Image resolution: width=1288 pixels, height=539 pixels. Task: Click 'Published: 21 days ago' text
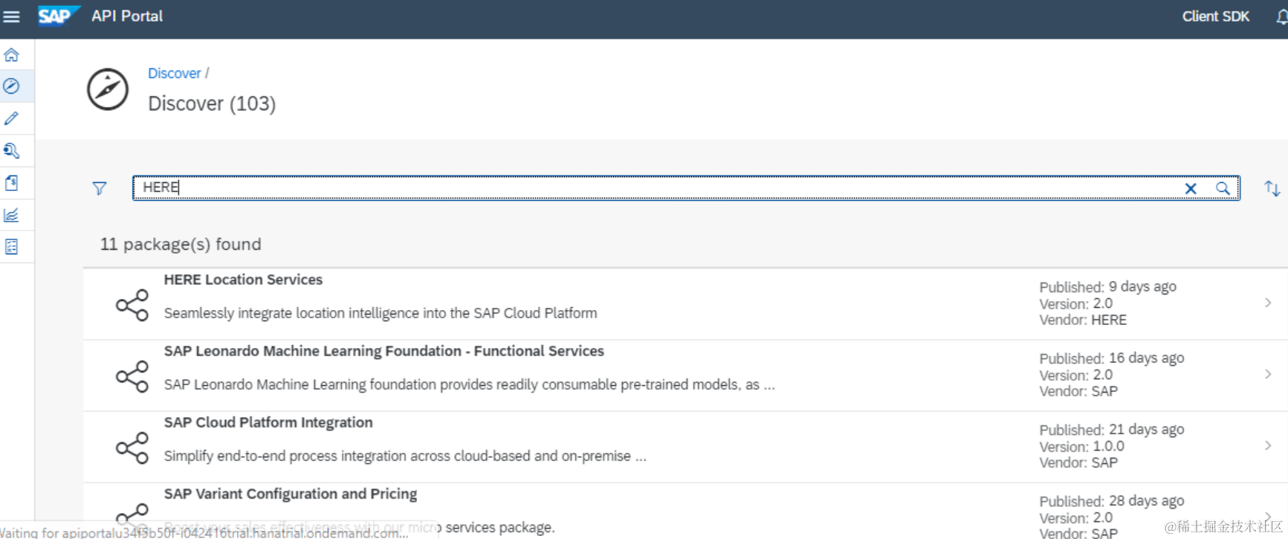pos(1111,430)
